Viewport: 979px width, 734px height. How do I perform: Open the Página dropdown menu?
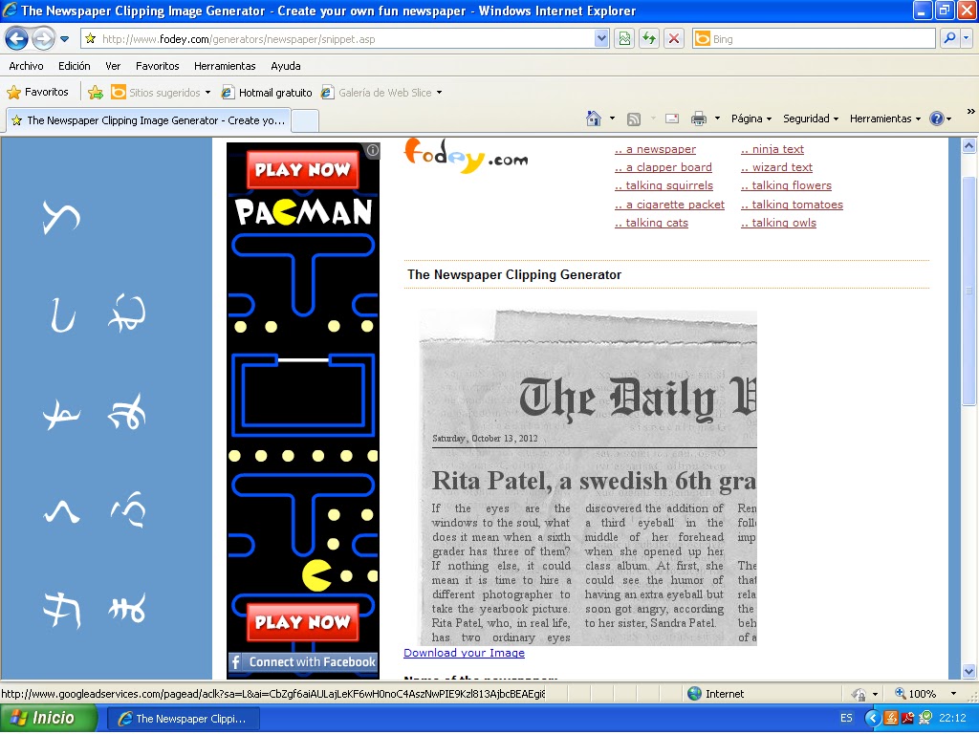click(x=751, y=118)
